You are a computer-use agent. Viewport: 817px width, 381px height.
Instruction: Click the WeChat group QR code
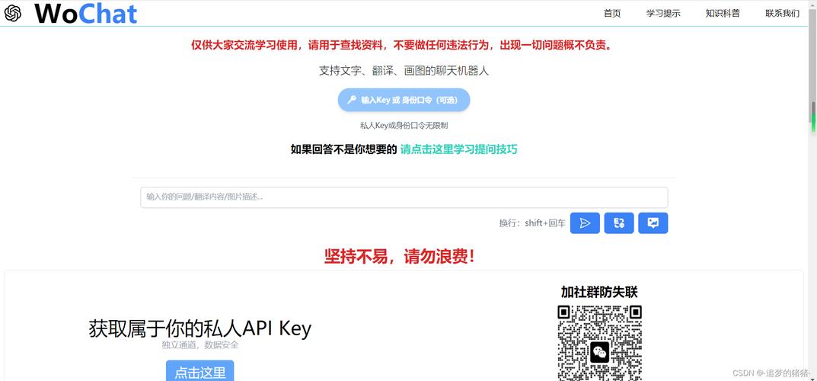point(600,343)
